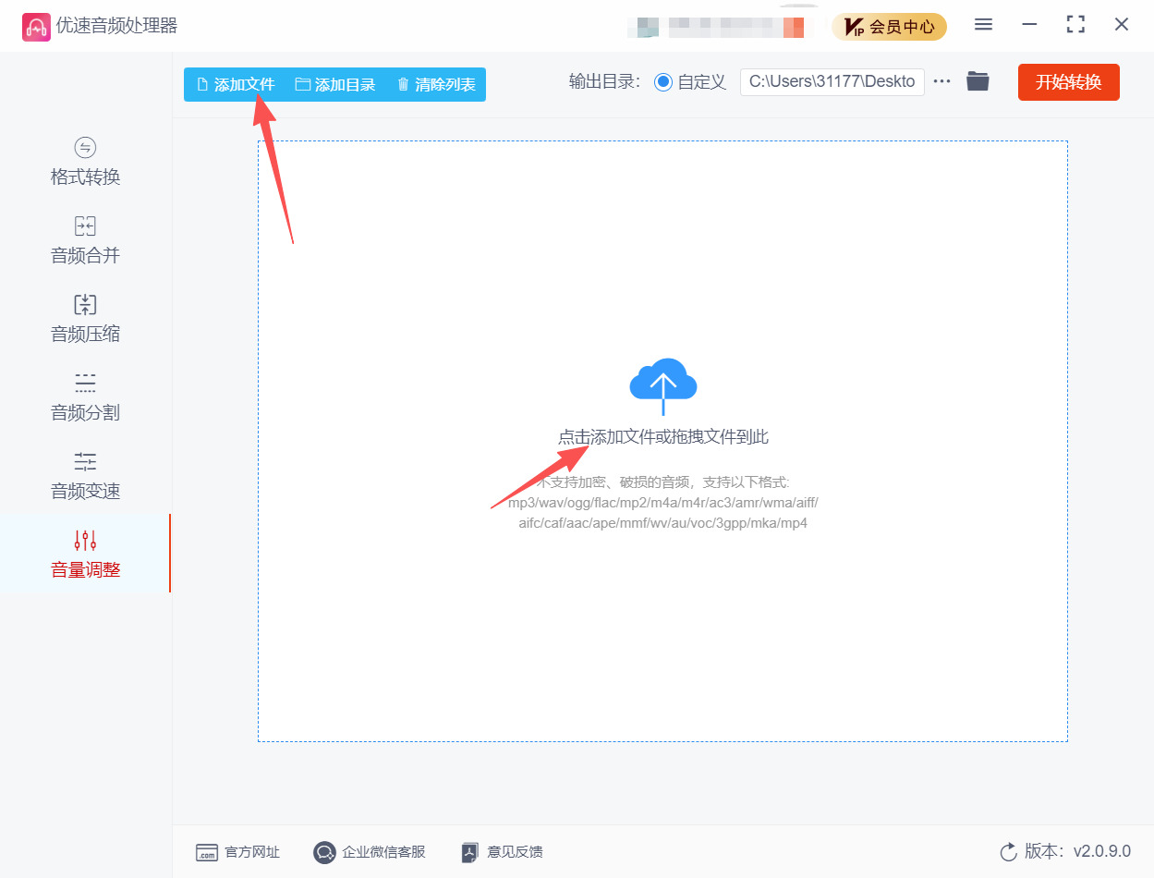
Task: Click the output directory path field
Action: [x=832, y=81]
